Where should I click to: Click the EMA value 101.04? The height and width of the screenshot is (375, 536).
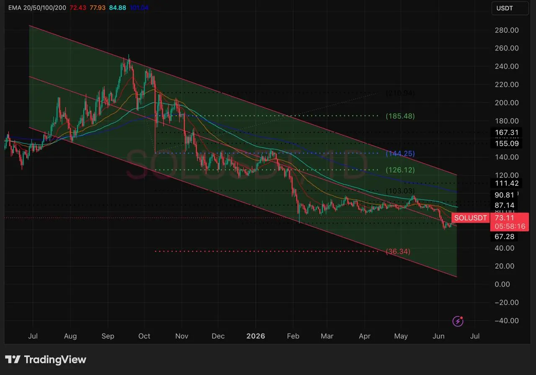point(139,8)
